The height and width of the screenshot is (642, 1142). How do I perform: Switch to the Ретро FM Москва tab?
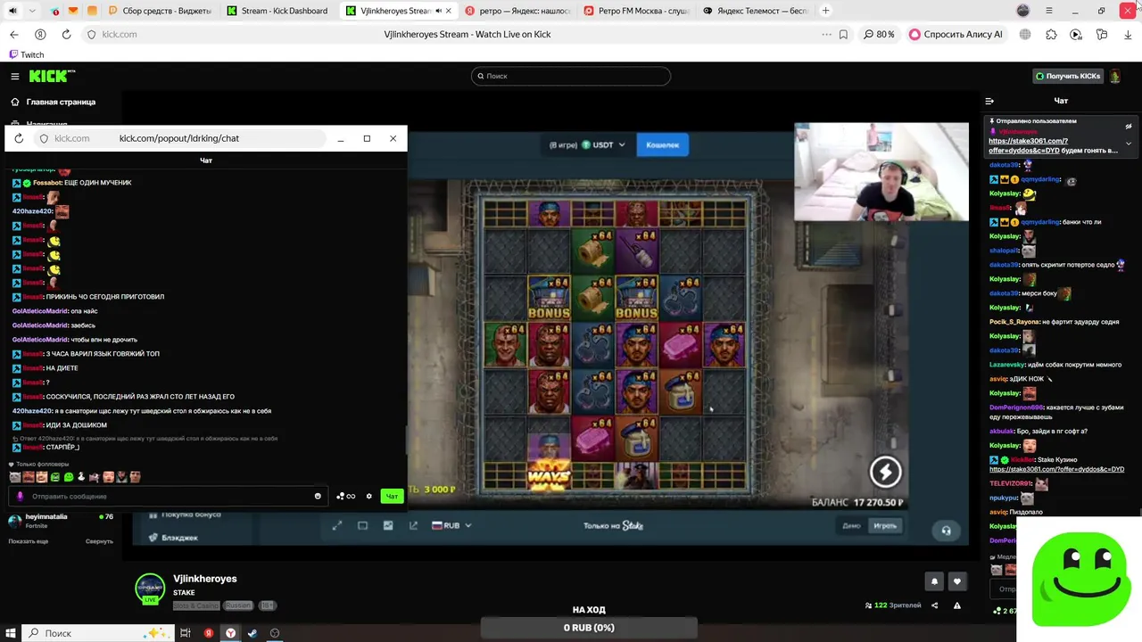pos(636,11)
